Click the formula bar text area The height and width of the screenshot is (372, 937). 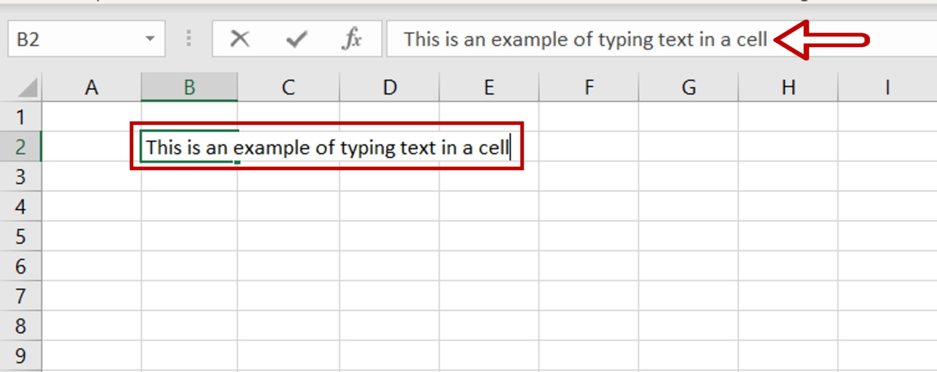(x=549, y=39)
